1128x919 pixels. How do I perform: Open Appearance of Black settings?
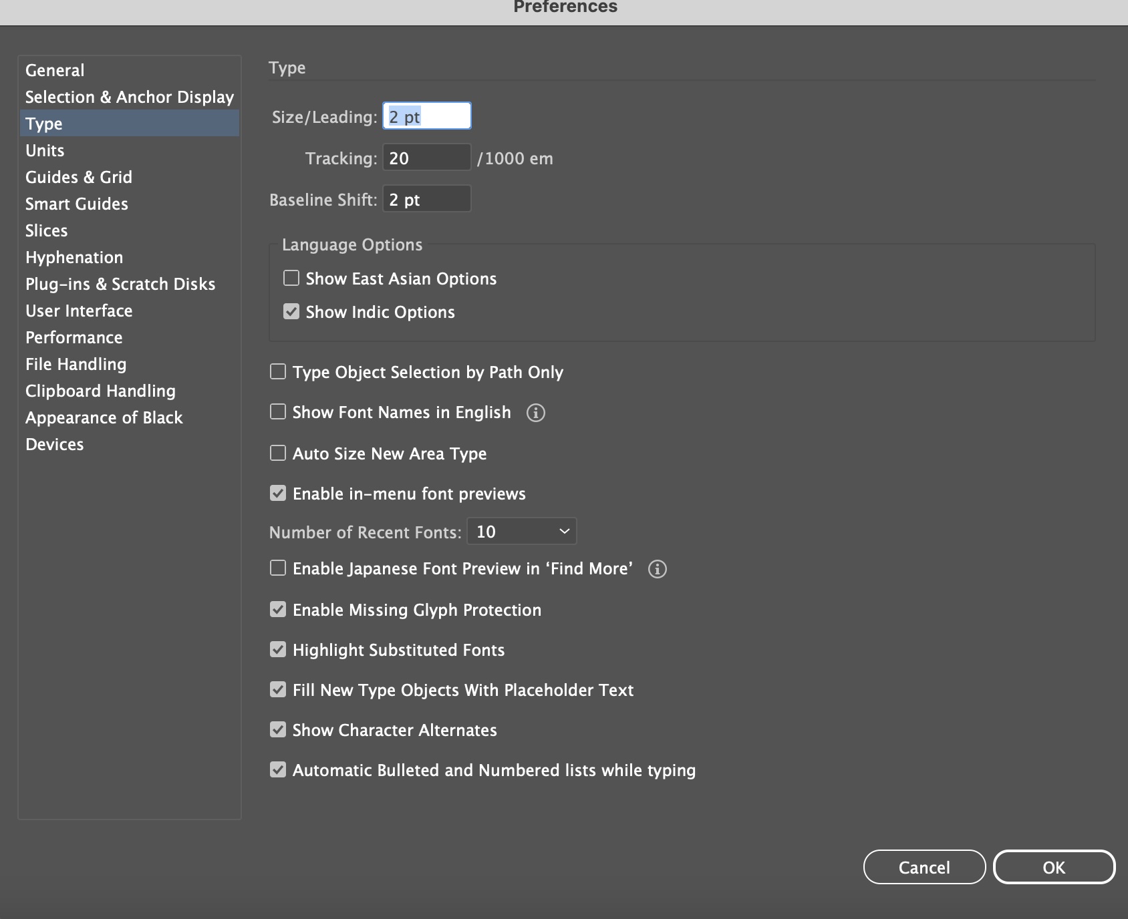pos(104,417)
